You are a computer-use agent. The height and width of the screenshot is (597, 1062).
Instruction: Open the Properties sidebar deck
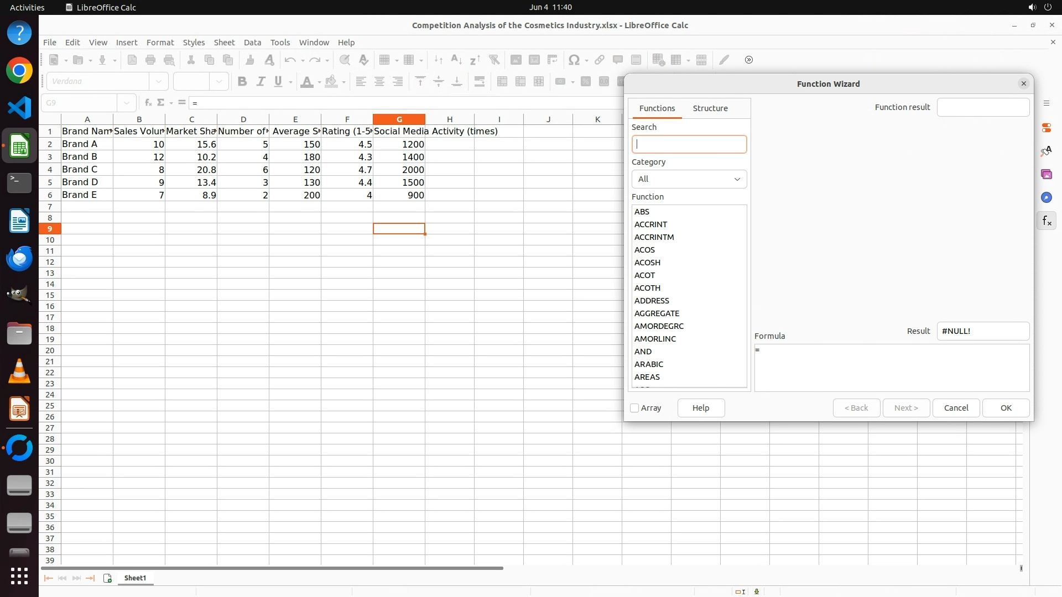pyautogui.click(x=1046, y=128)
